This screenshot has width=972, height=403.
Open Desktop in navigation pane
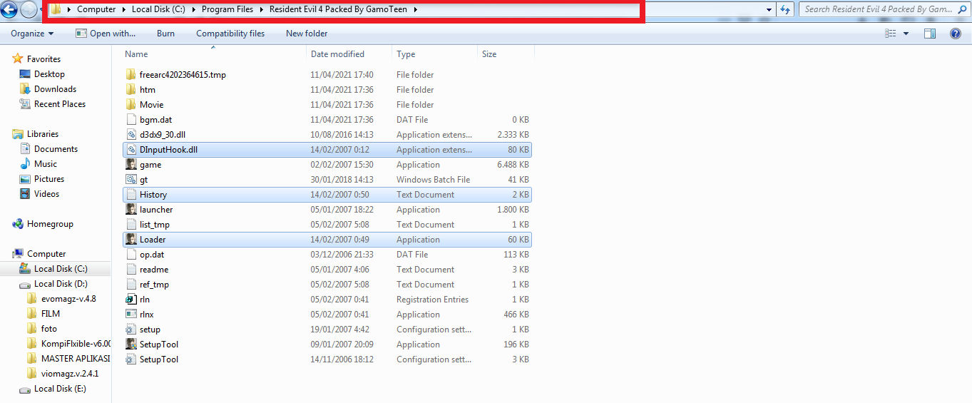[x=49, y=74]
